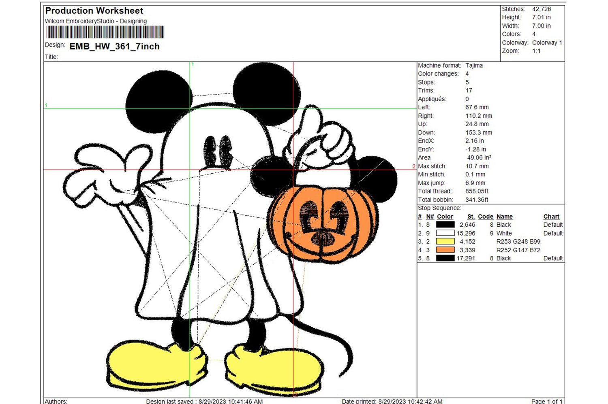Pick the black swatch in the 17,291 row
The height and width of the screenshot is (404, 608).
coord(445,258)
